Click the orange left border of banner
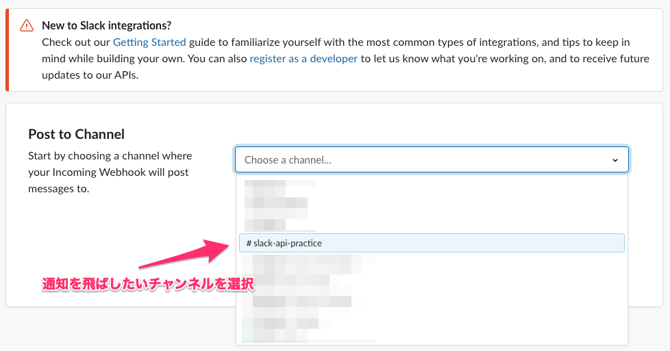Viewport: 670px width, 351px height. click(7, 50)
